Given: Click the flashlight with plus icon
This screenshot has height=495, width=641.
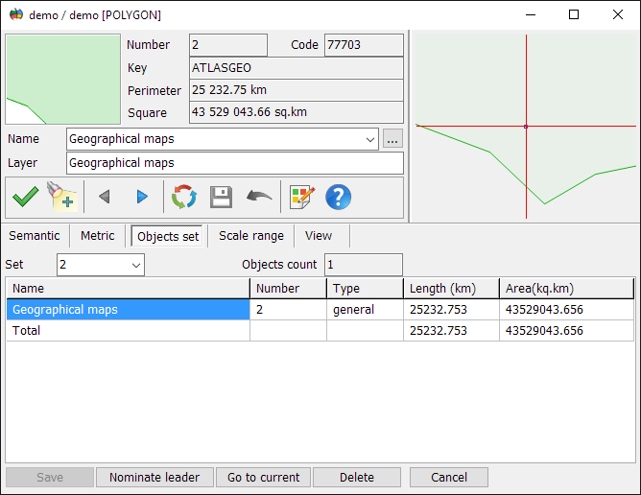Looking at the screenshot, I should click(x=62, y=197).
